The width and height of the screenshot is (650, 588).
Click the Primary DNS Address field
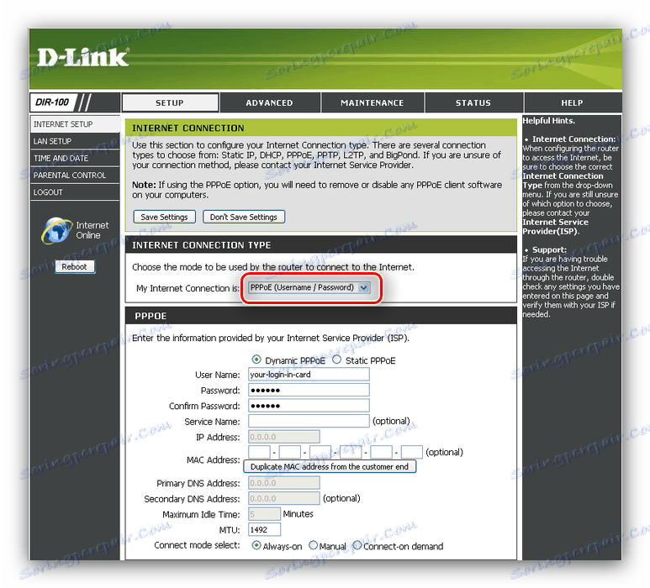click(x=284, y=483)
